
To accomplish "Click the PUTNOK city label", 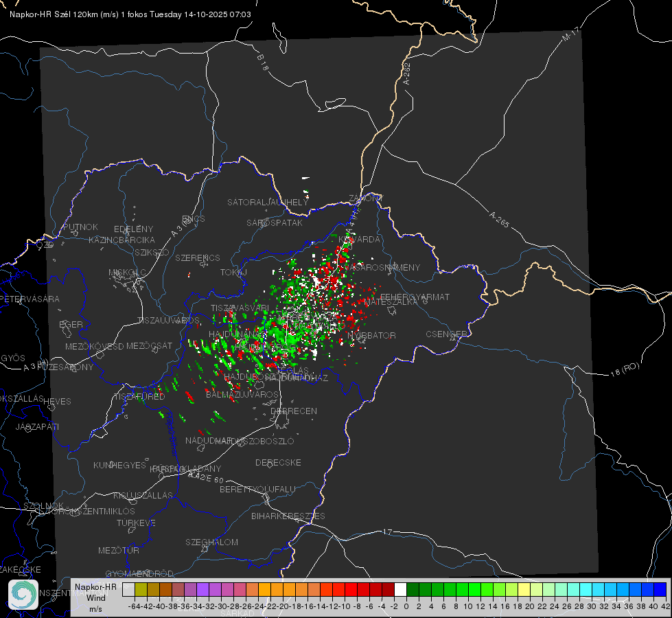I will pos(80,227).
